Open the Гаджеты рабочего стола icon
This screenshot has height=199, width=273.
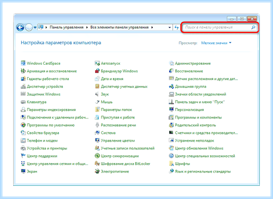coord(23,79)
